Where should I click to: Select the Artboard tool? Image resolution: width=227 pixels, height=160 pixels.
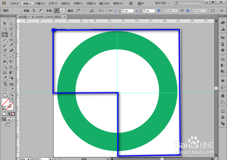[x=5, y=89]
